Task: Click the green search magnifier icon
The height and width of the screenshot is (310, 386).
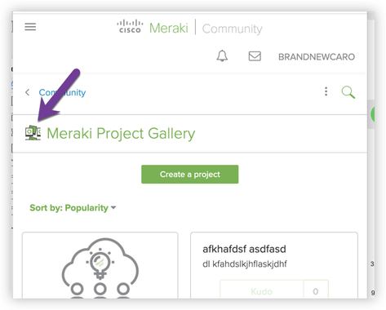Action: (348, 92)
